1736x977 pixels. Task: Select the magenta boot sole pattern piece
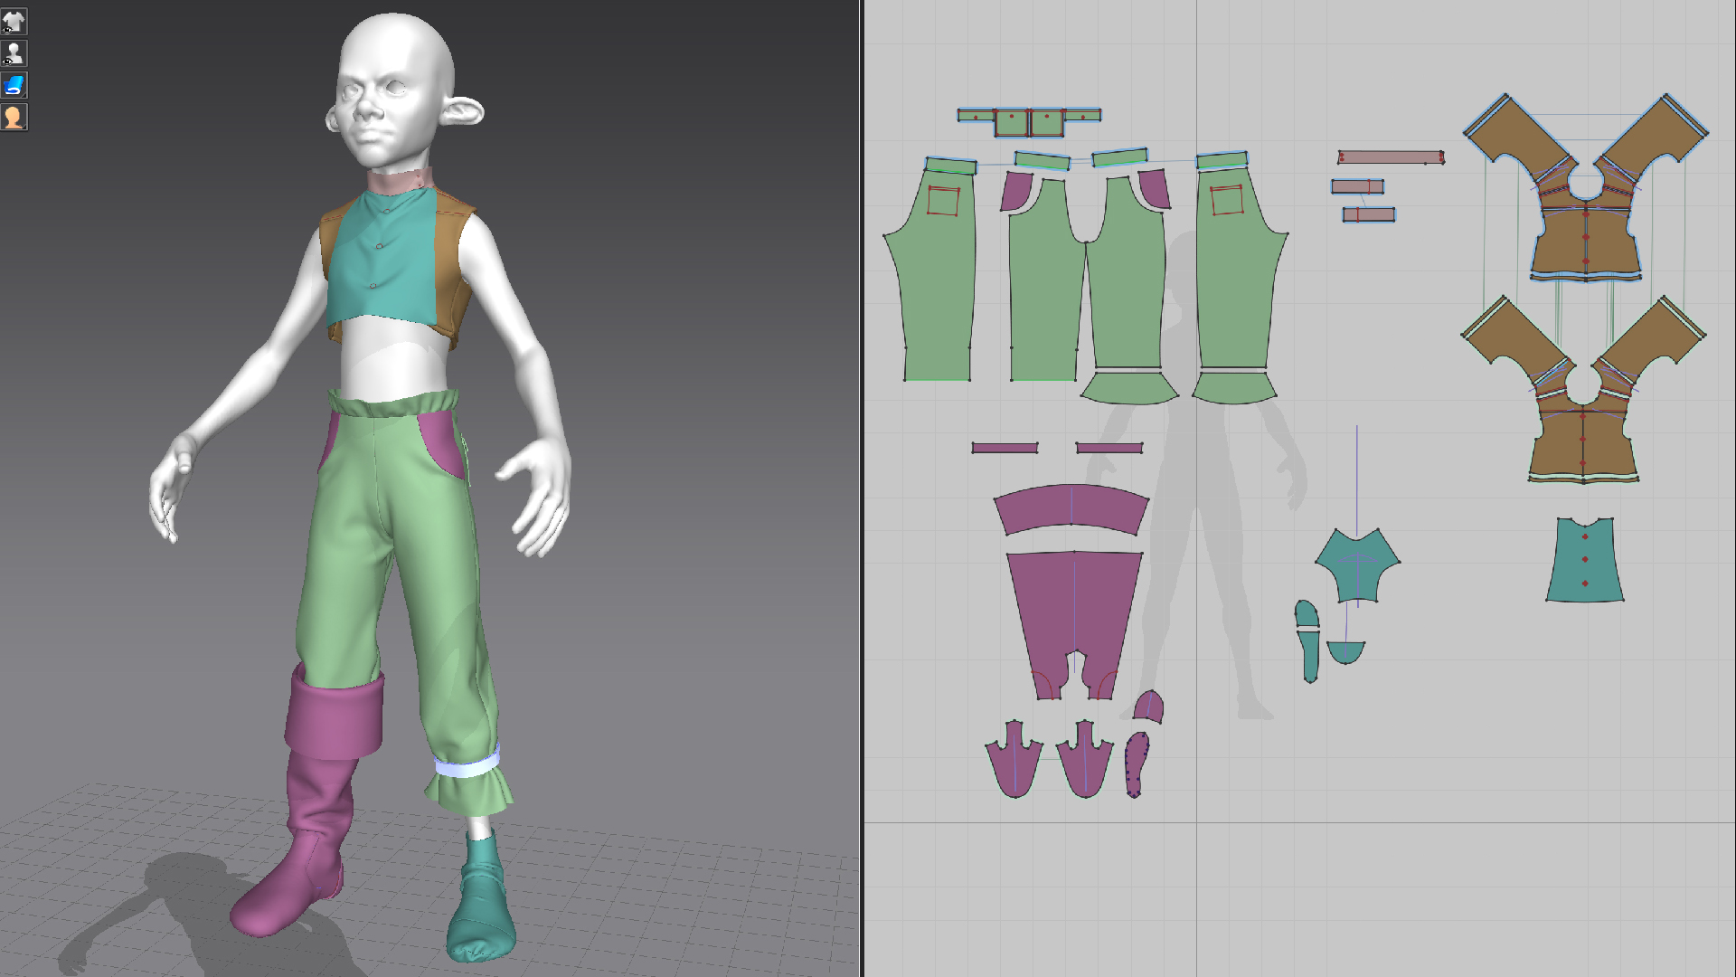[x=1137, y=765]
